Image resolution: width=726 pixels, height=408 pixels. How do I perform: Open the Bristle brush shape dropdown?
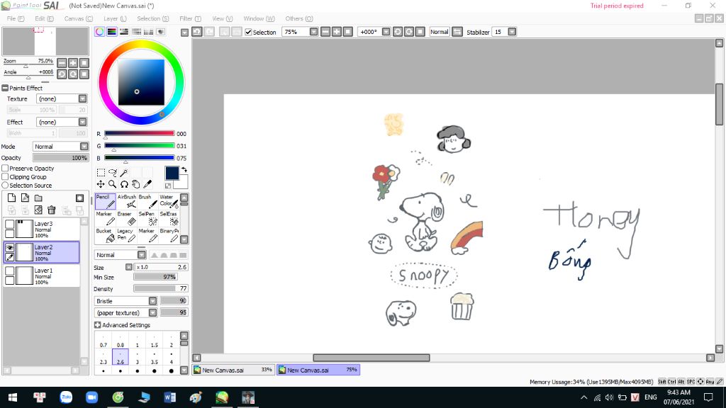(x=152, y=300)
